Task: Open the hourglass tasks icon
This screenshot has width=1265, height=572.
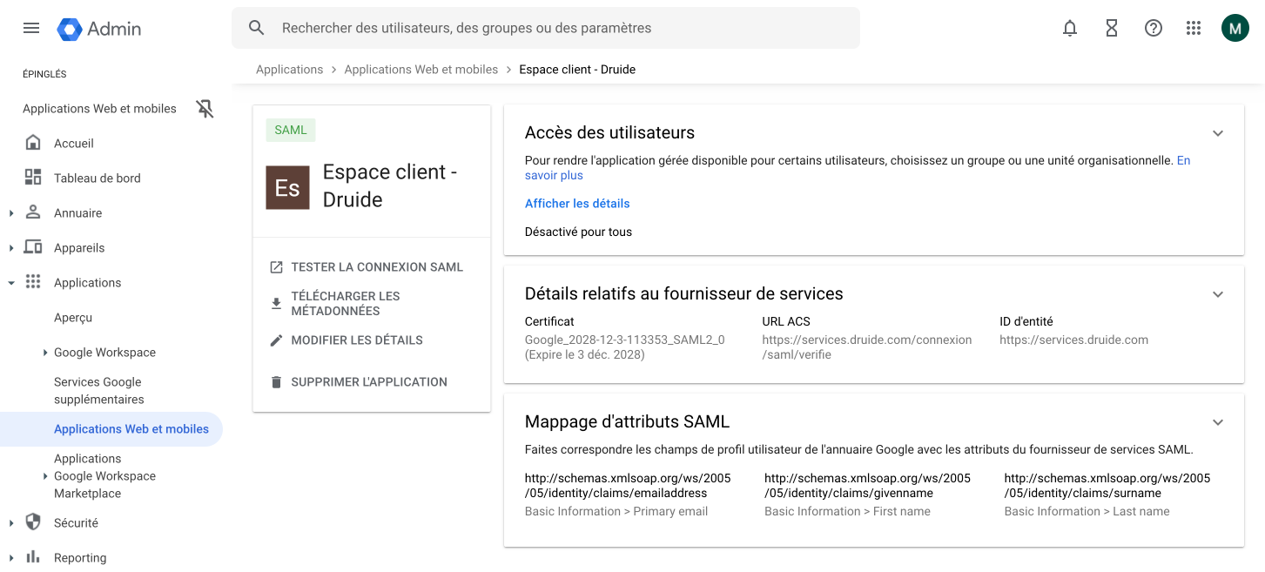Action: pos(1112,28)
